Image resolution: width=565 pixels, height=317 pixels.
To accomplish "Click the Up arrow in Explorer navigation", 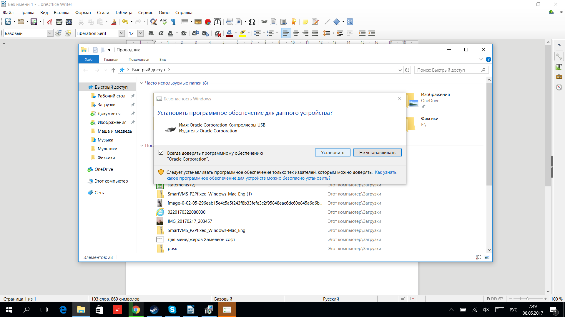I will (113, 70).
